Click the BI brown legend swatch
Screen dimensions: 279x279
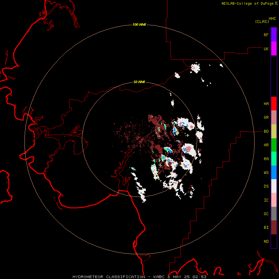pyautogui.click(x=274, y=228)
